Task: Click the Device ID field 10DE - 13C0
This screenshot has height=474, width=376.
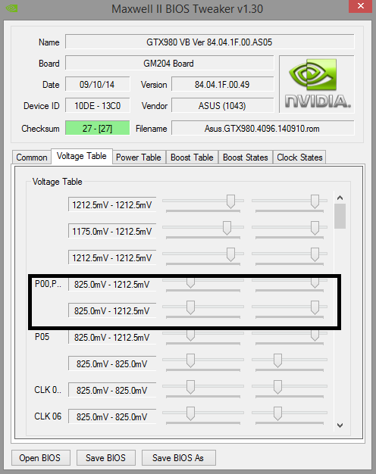Action: (98, 106)
